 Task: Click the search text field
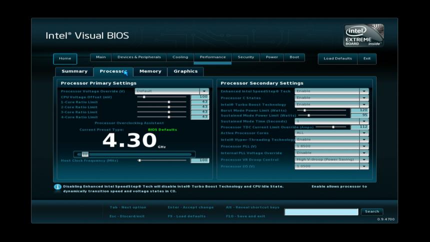tap(321, 212)
